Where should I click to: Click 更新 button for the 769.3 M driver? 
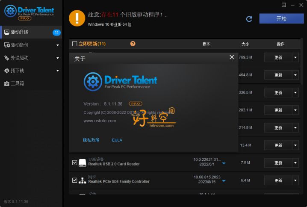click(278, 57)
